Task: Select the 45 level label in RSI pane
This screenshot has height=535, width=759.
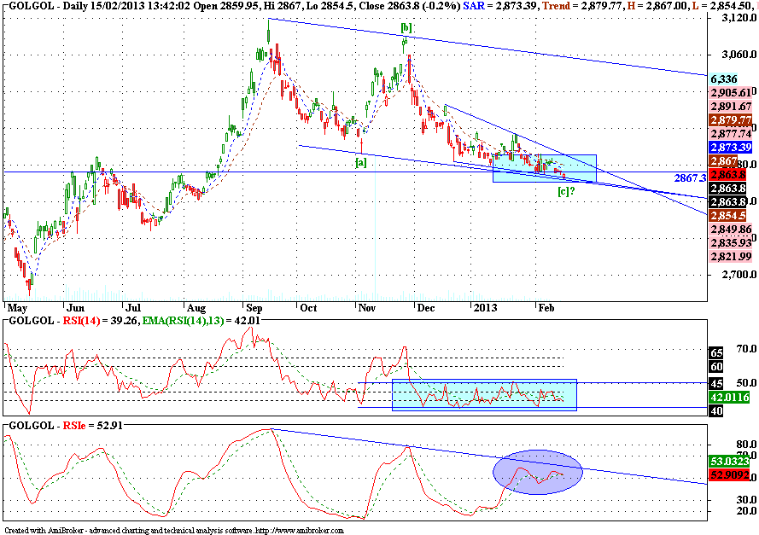Action: (x=716, y=383)
